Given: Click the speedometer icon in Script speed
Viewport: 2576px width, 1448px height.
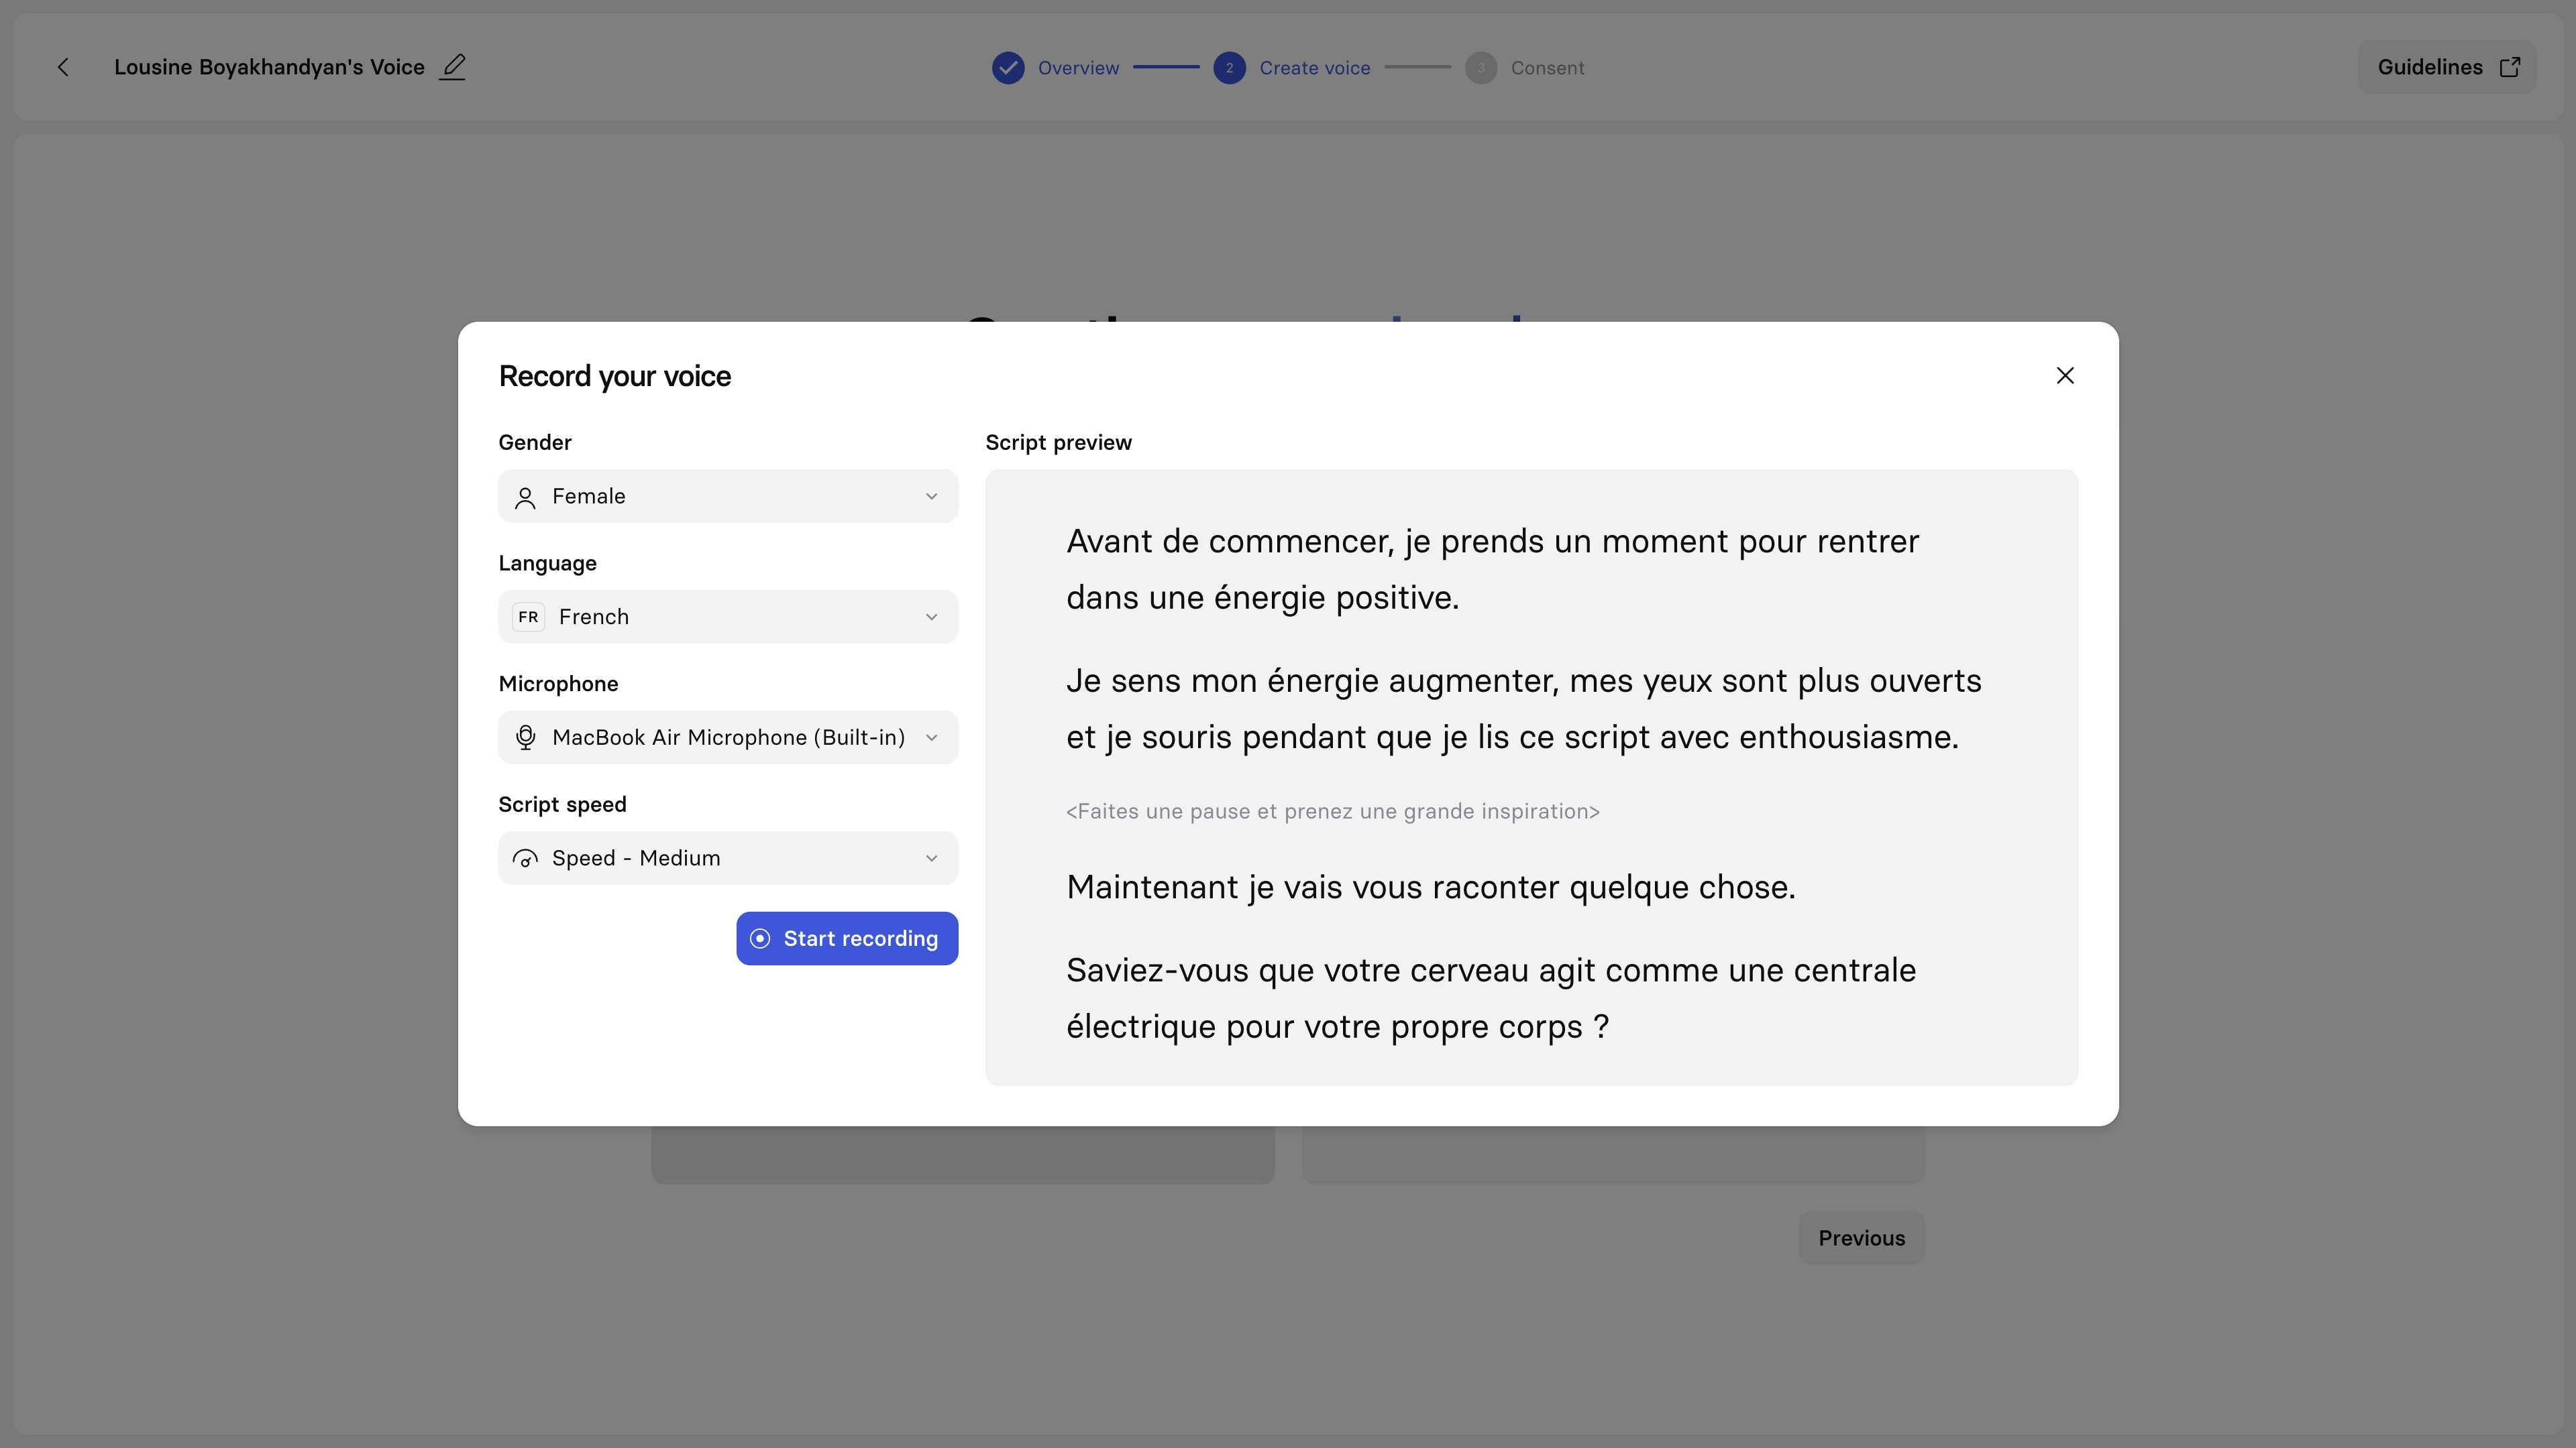Looking at the screenshot, I should pyautogui.click(x=525, y=858).
